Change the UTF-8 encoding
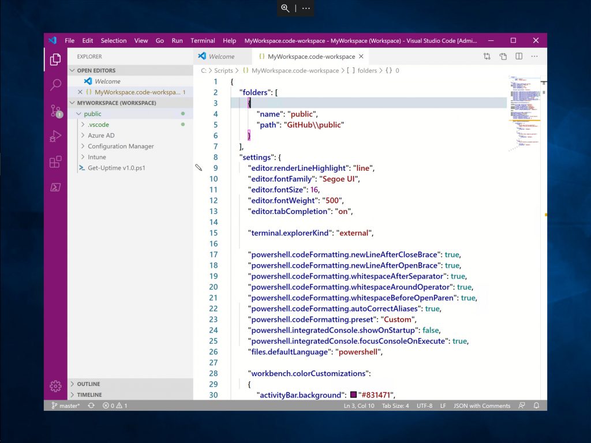 (424, 406)
